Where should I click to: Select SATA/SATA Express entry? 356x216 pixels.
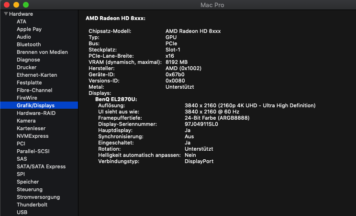(41, 166)
